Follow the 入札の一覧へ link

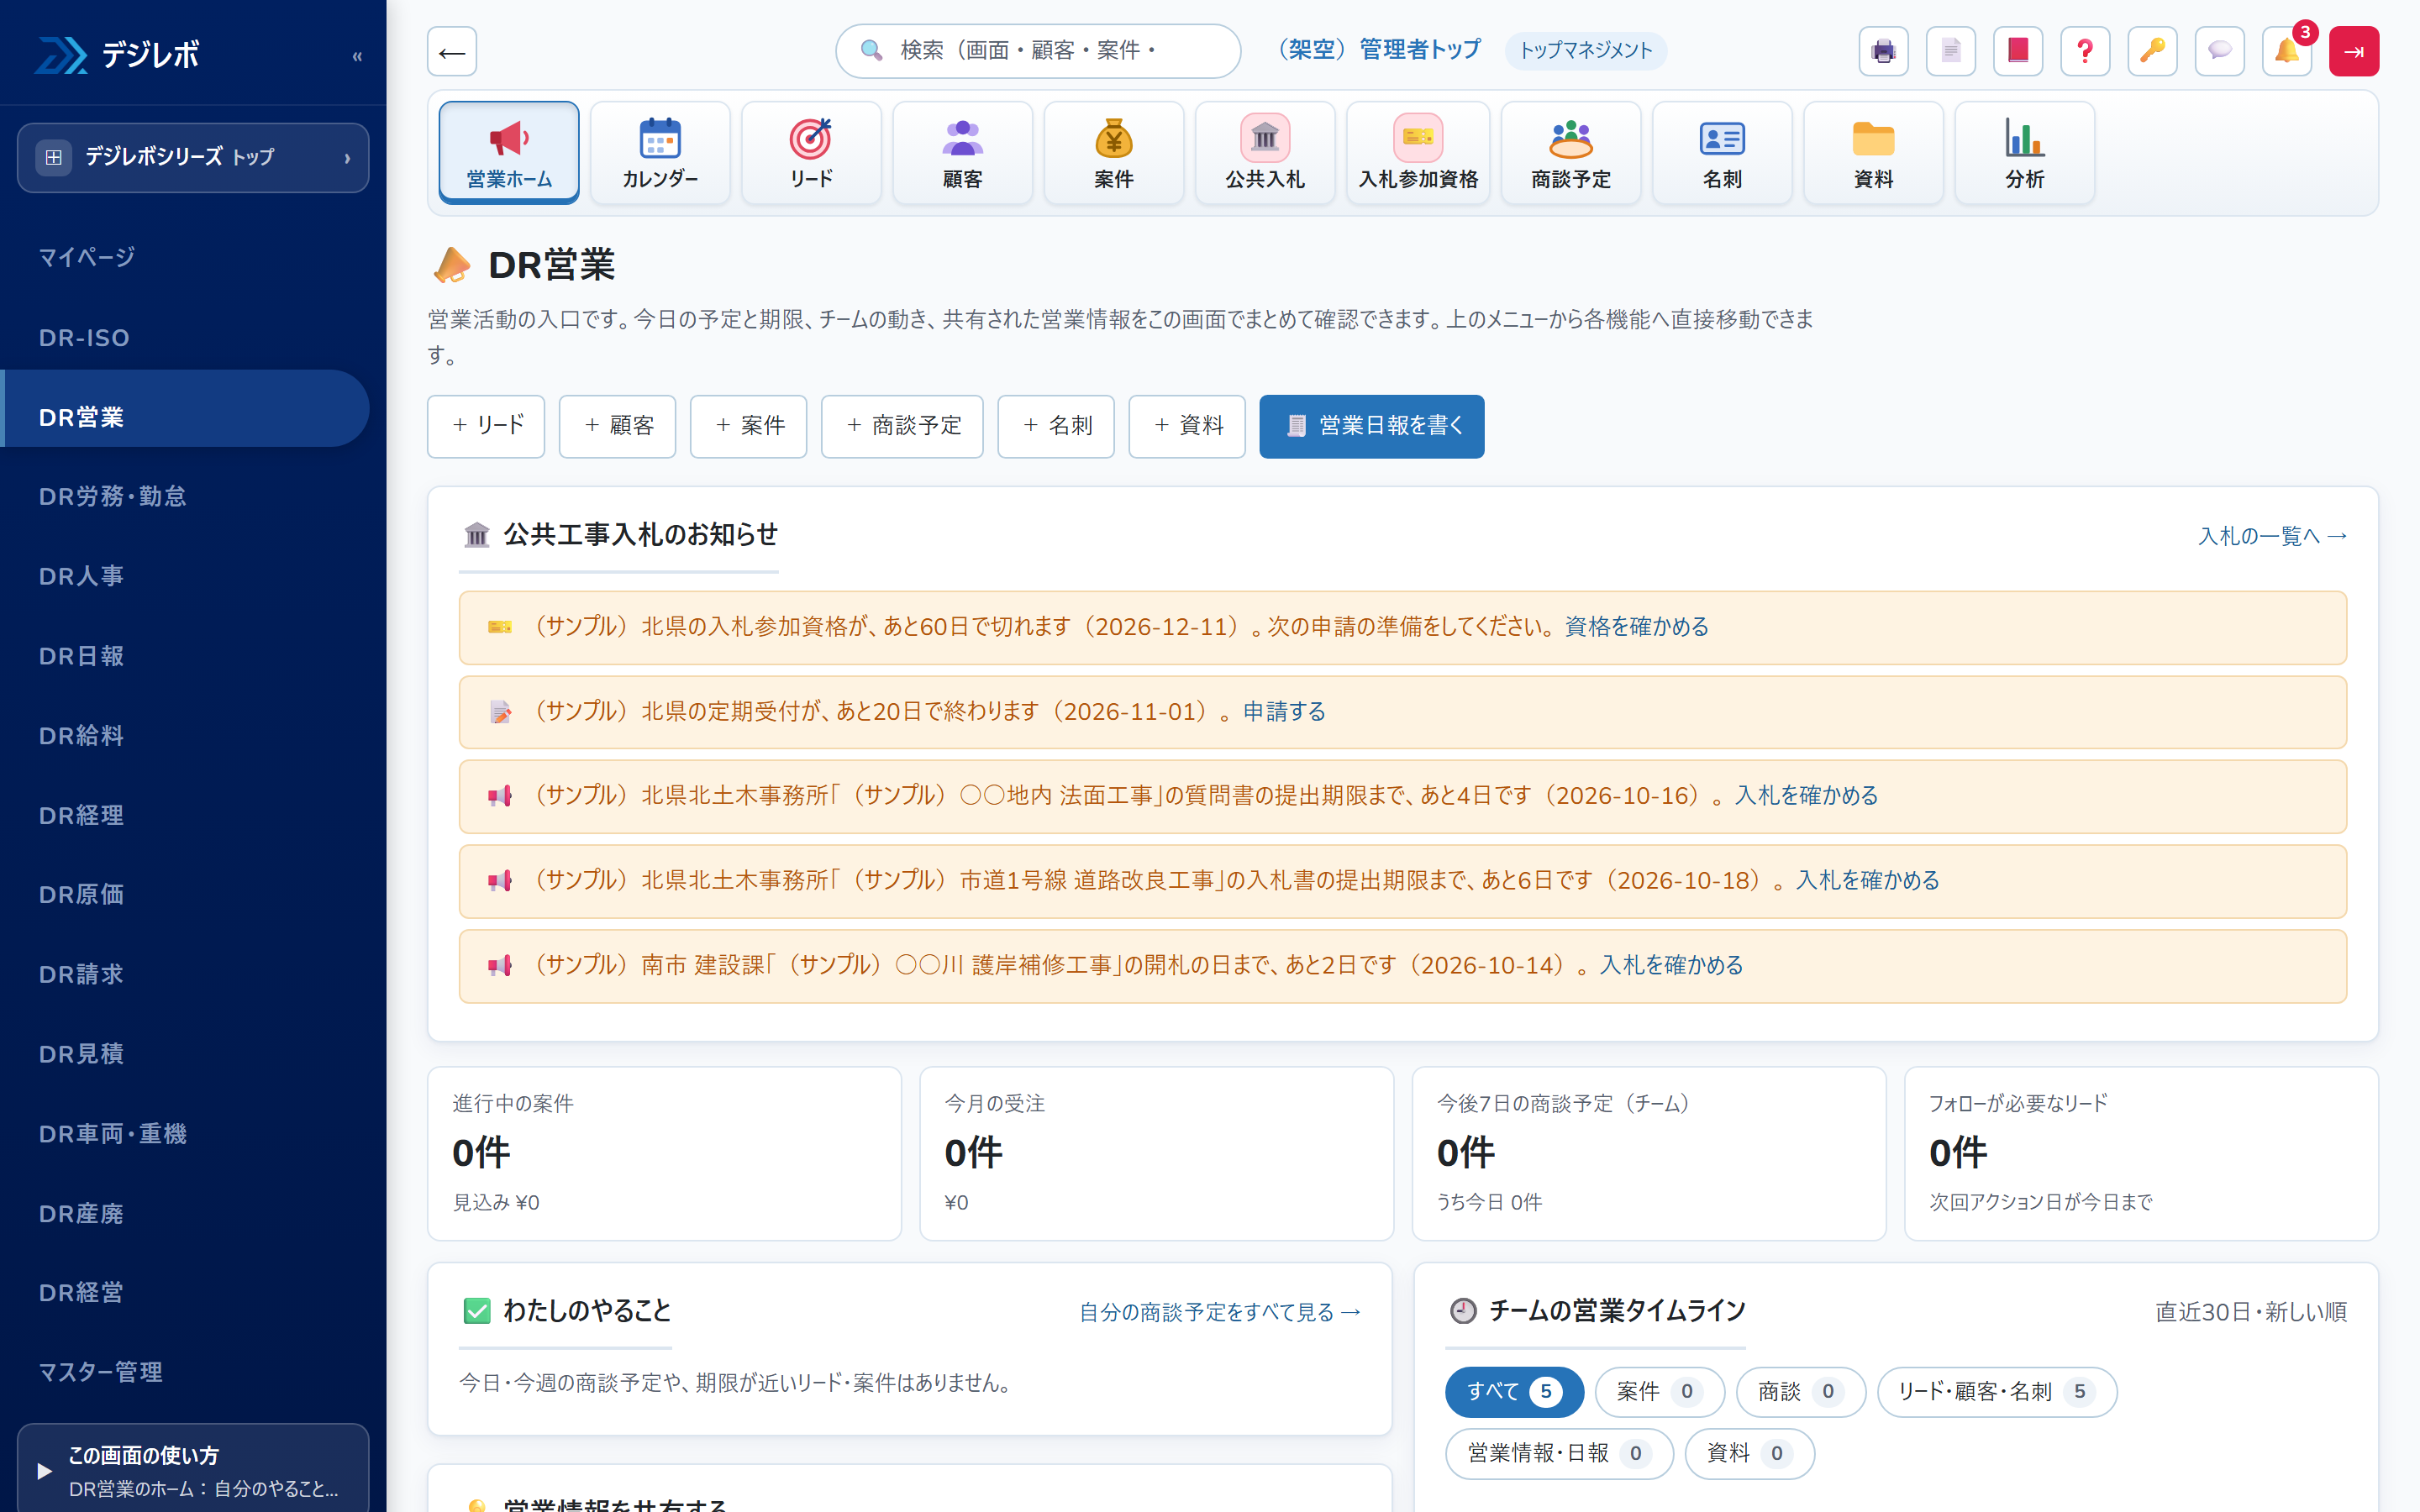[x=2272, y=536]
